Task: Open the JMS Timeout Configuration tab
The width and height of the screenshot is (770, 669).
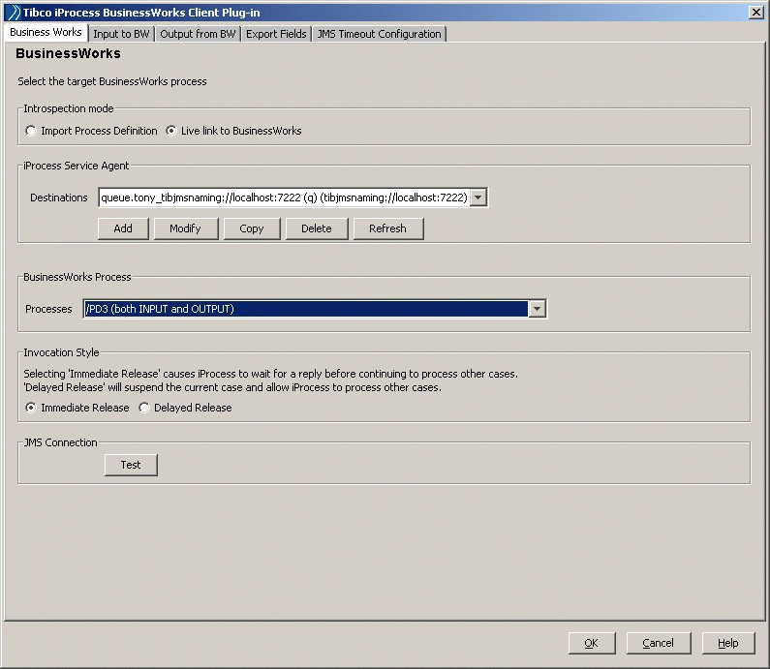Action: point(379,34)
